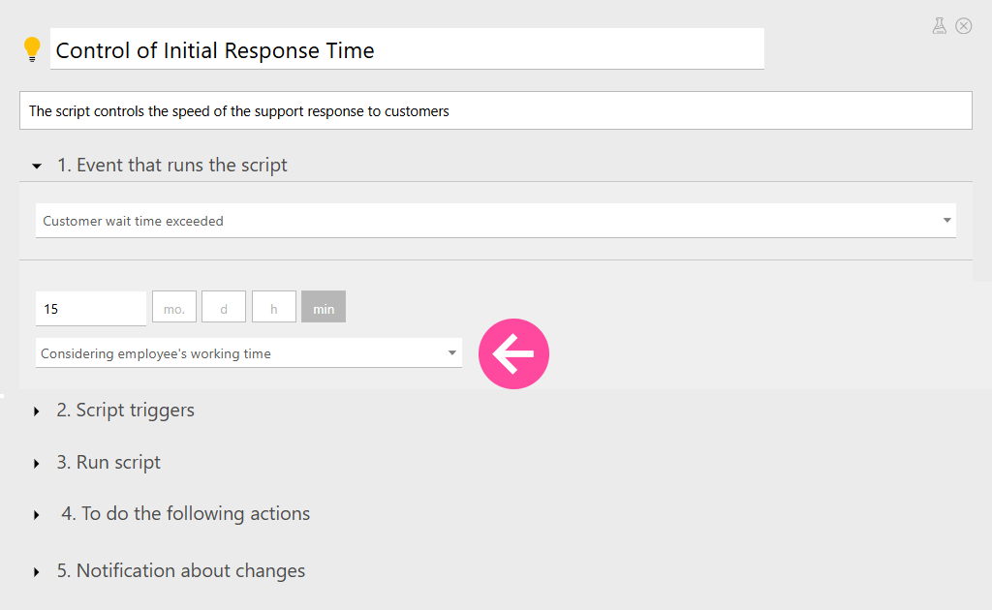Click the flask test icon
Image resolution: width=992 pixels, height=610 pixels.
[x=939, y=26]
